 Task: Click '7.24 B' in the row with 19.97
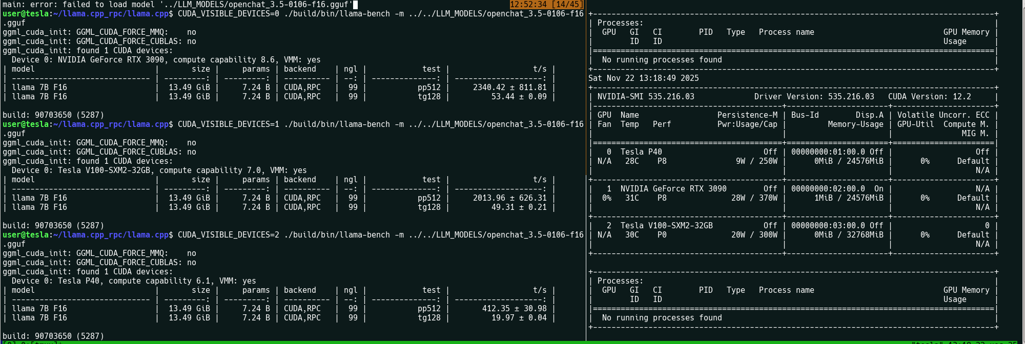[x=256, y=318]
